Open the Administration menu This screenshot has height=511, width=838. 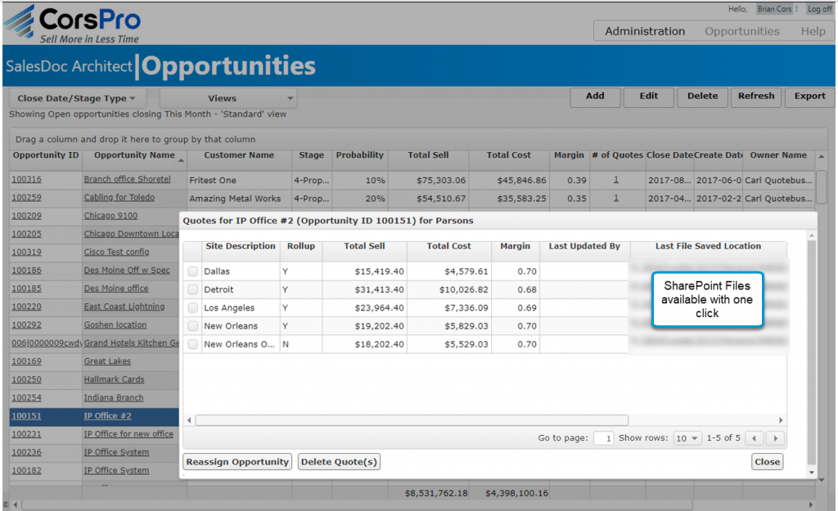644,30
